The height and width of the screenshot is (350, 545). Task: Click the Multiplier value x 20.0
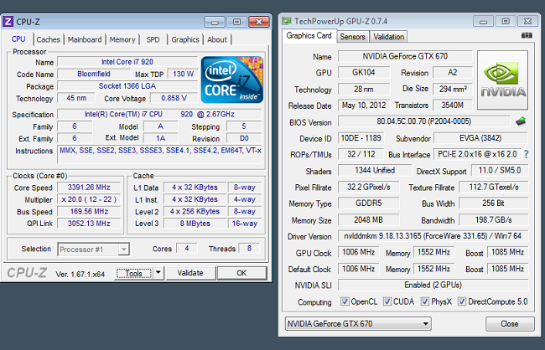[89, 199]
